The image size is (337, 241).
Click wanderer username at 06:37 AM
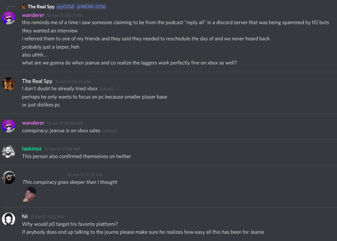pos(33,15)
